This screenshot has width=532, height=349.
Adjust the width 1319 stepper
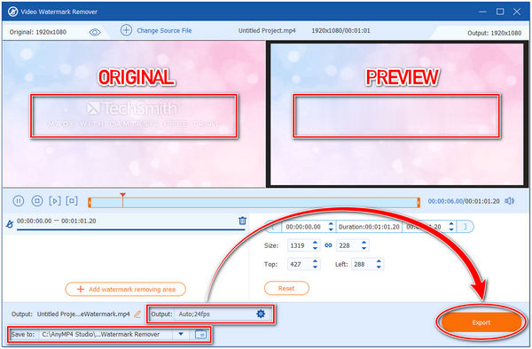pos(315,245)
